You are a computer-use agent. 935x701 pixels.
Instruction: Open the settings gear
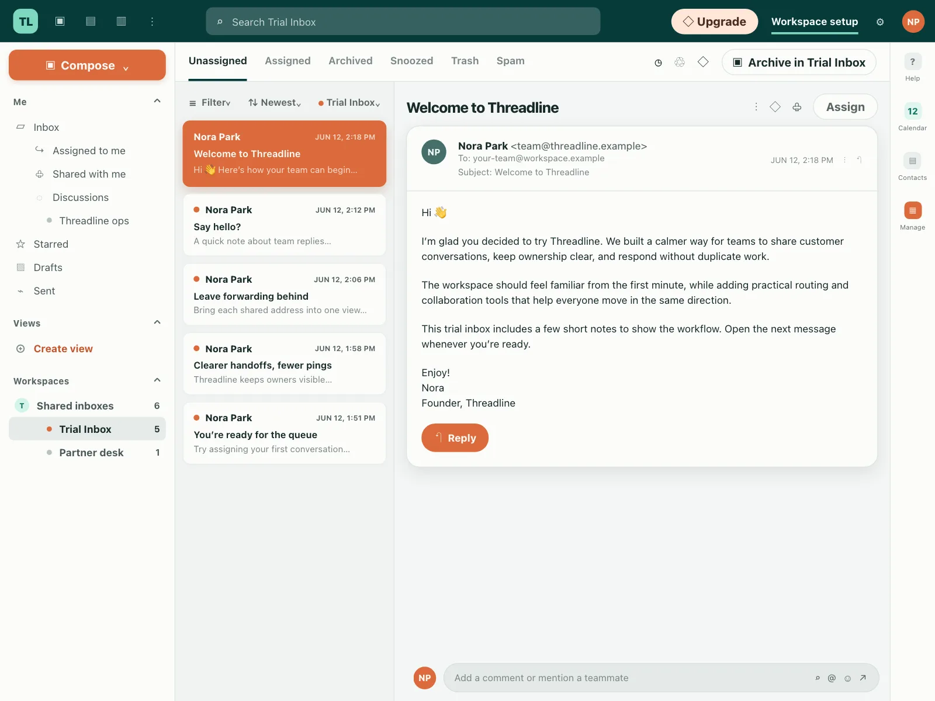pos(880,22)
